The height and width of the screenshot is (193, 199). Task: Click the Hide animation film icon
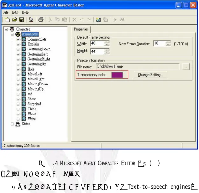pos(24,69)
